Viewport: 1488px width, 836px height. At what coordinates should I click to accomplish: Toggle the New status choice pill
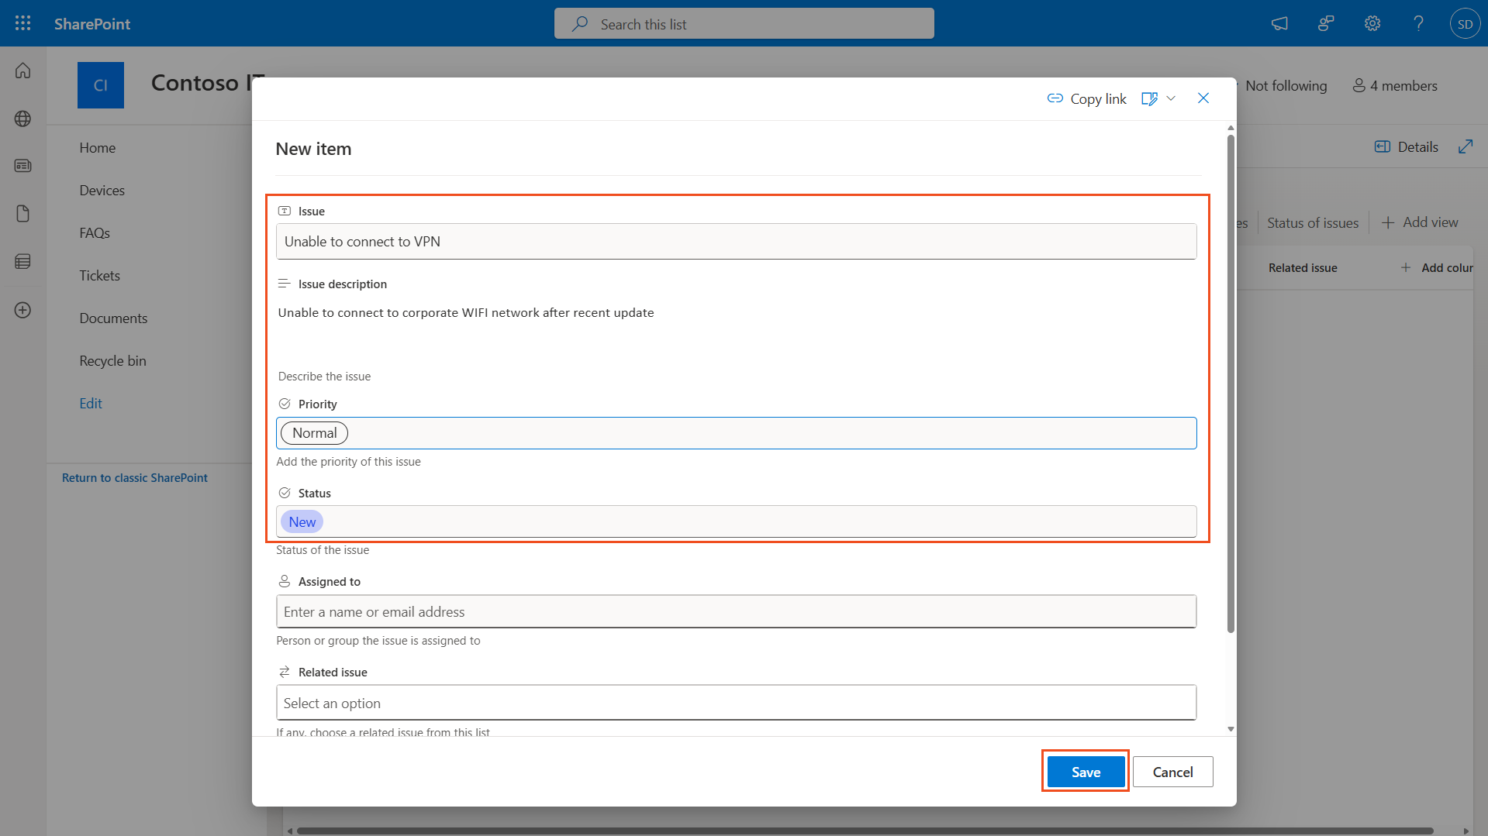[x=301, y=521]
